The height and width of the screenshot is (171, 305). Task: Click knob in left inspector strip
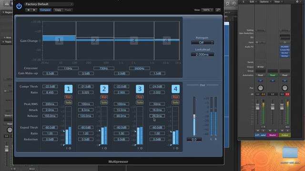pos(10,130)
